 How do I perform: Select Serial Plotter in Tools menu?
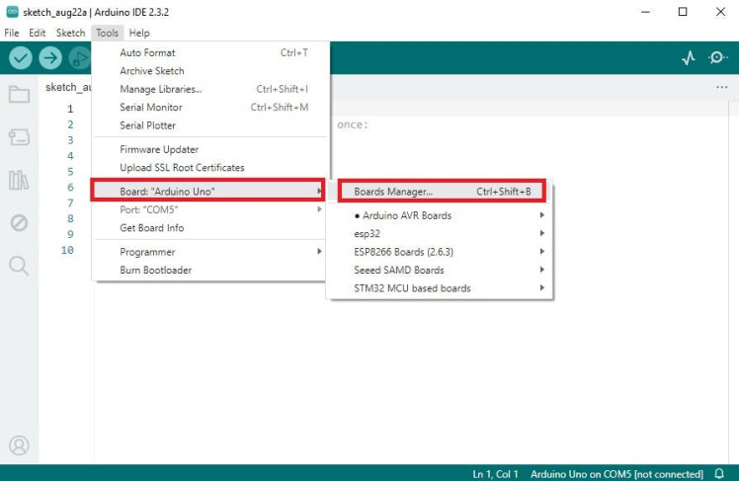click(210, 125)
